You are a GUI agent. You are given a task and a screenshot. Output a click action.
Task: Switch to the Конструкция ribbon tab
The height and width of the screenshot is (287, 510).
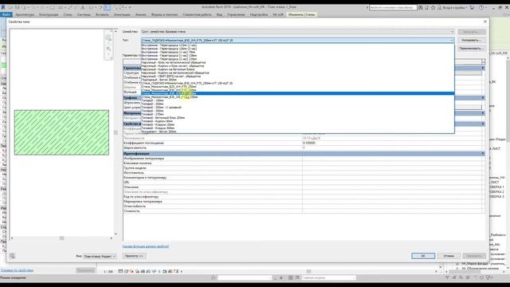[x=49, y=14]
